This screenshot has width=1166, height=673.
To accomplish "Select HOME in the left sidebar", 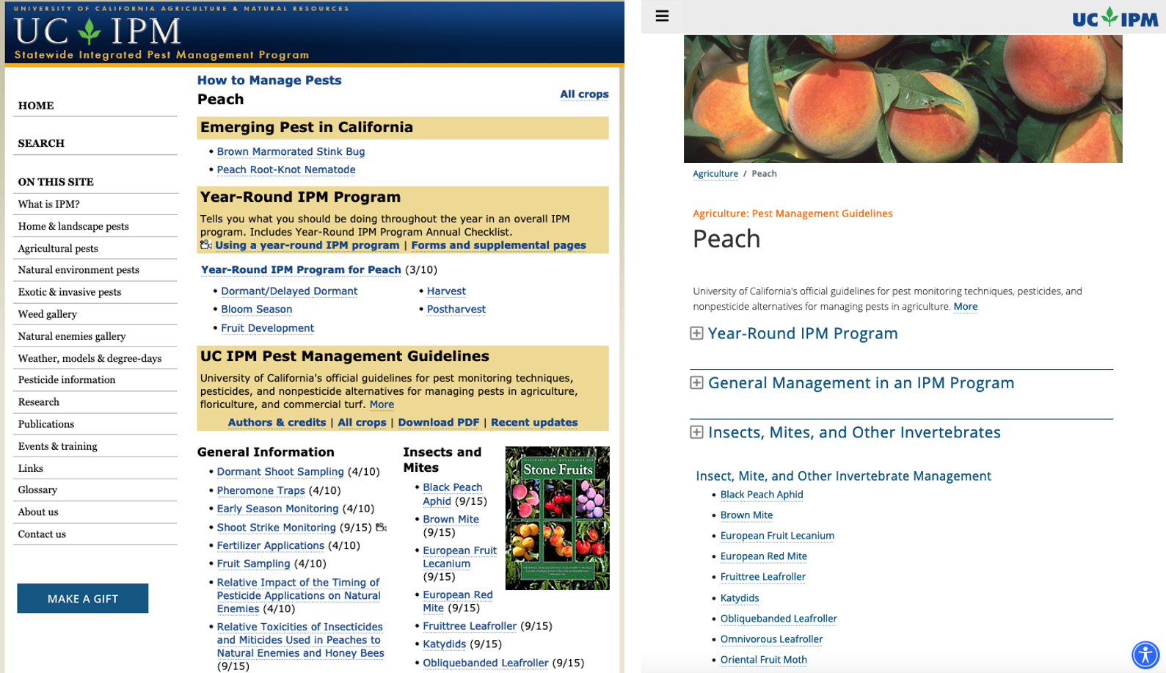I will tap(36, 106).
